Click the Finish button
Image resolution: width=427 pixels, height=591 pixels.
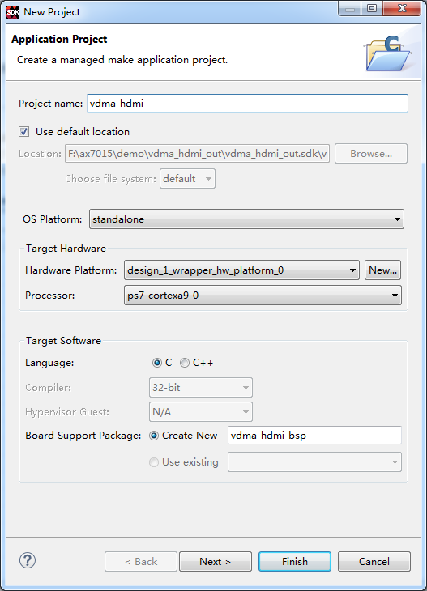(x=295, y=562)
